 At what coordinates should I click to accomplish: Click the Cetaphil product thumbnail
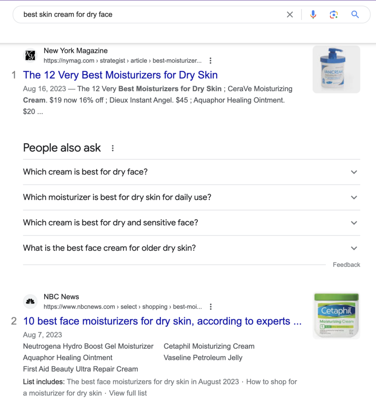336,316
